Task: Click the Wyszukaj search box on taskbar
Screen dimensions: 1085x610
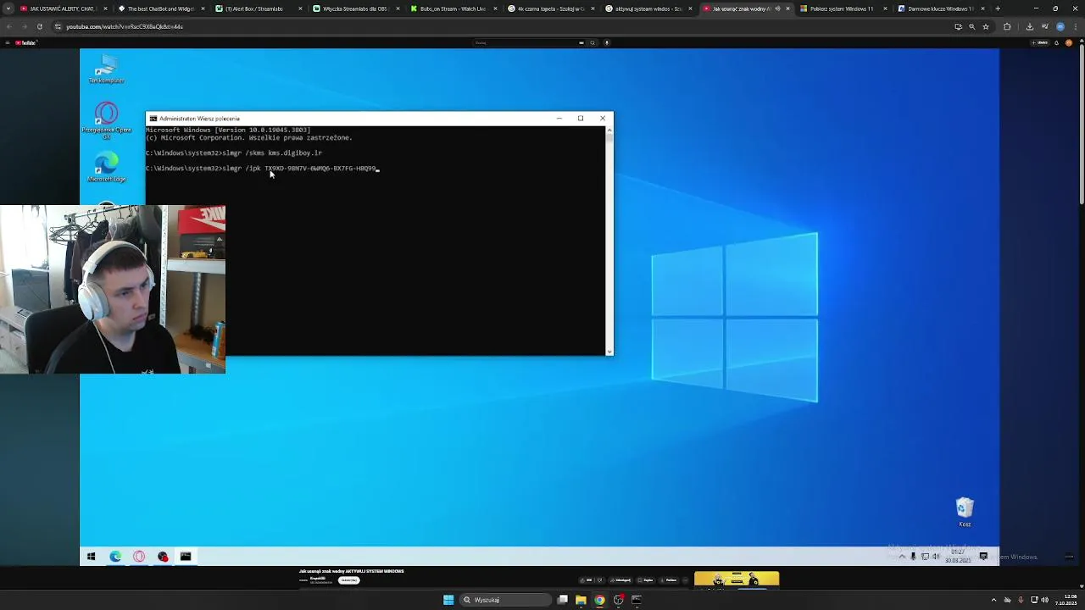Action: 505,600
